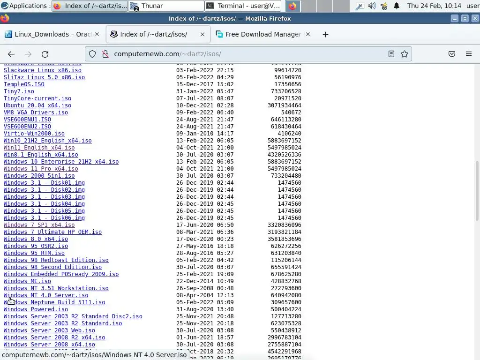Download Windows_7_Ultimate_HP_OEM.iso
Screen dimensions: 480x360
[x=52, y=232]
